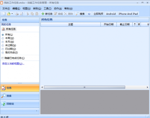Select the 本周(W) radio button
This screenshot has height=118, width=150.
point(3,38)
